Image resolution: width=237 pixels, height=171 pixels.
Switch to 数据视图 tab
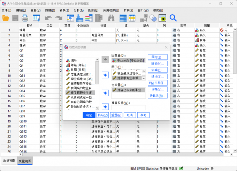click(x=9, y=161)
